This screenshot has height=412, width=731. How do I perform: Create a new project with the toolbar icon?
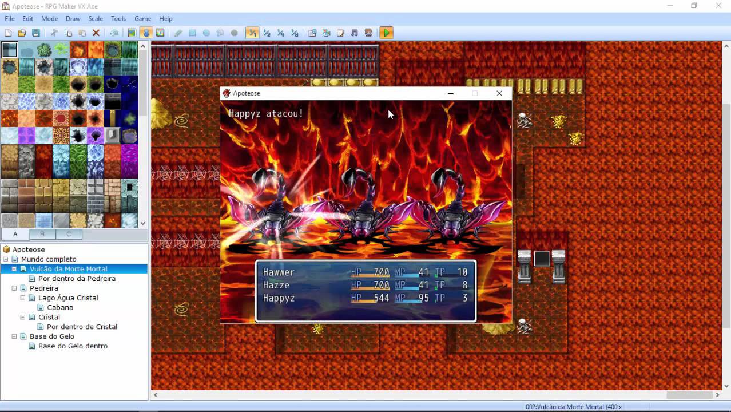point(8,33)
